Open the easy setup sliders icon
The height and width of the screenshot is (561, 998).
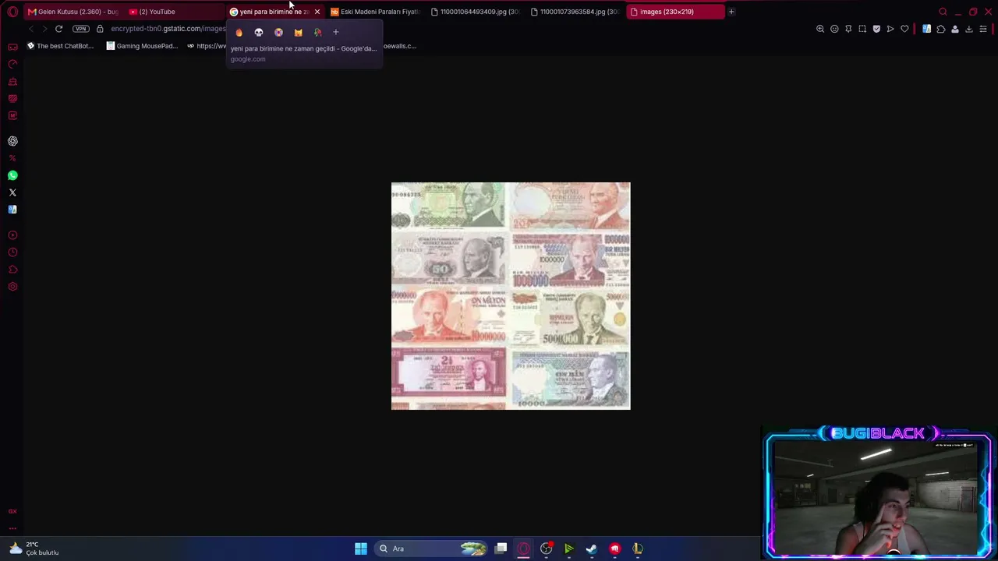983,29
